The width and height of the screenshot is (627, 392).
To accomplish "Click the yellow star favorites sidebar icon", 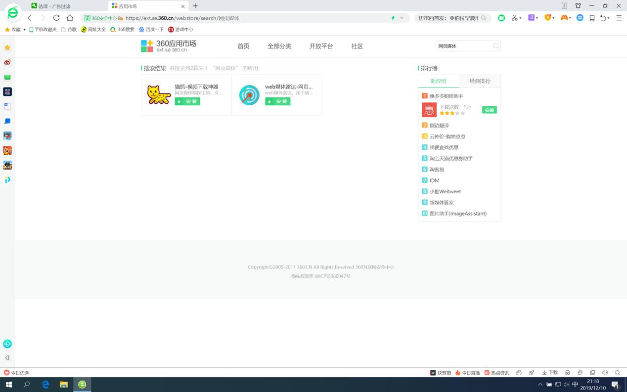I will 7,47.
